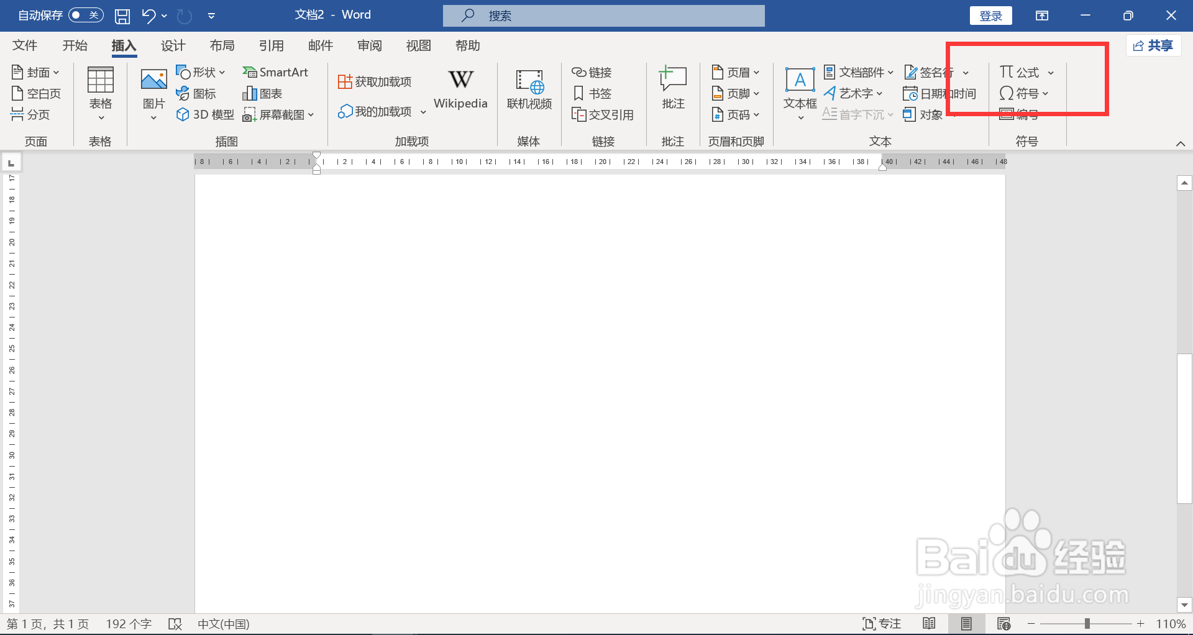Image resolution: width=1193 pixels, height=635 pixels.
Task: Click the Undo icon
Action: (x=149, y=16)
